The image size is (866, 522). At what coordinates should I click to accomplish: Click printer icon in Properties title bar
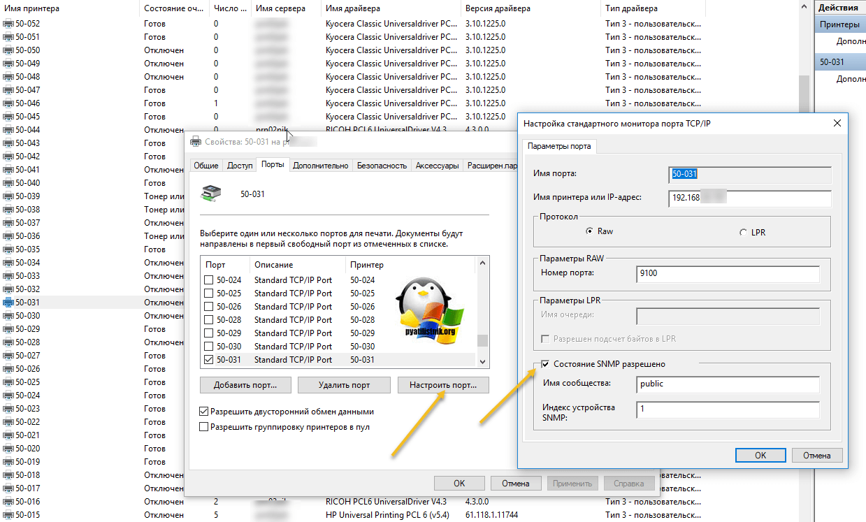pyautogui.click(x=196, y=141)
